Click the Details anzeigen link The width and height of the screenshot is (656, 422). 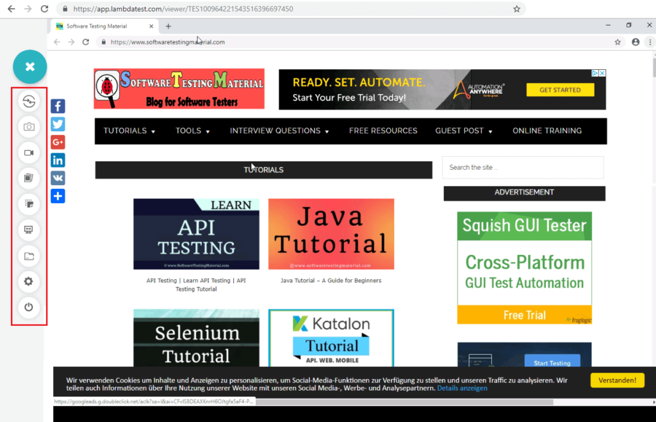462,388
